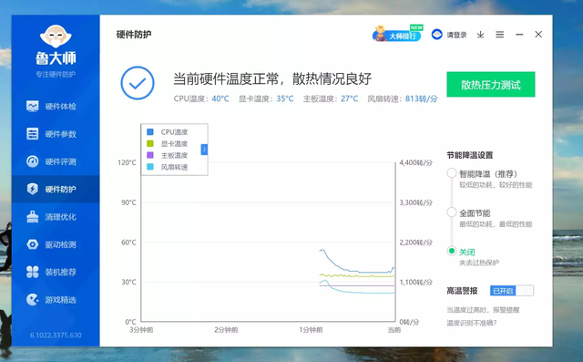The height and width of the screenshot is (362, 583).
Task: Select 智能降温（推荐）radio option
Action: coord(452,173)
